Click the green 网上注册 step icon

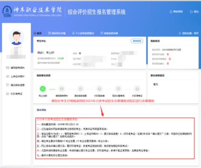point(43,89)
